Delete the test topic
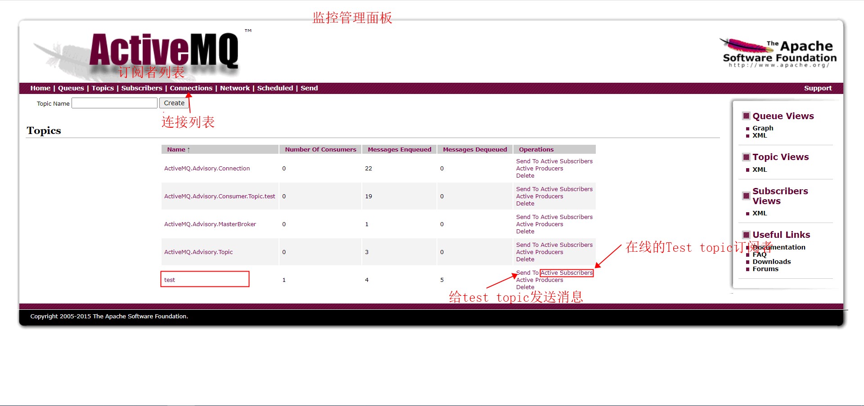This screenshot has height=406, width=864. pos(525,287)
